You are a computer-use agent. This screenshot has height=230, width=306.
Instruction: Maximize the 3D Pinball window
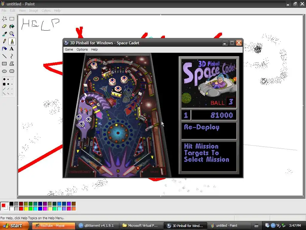(232, 43)
